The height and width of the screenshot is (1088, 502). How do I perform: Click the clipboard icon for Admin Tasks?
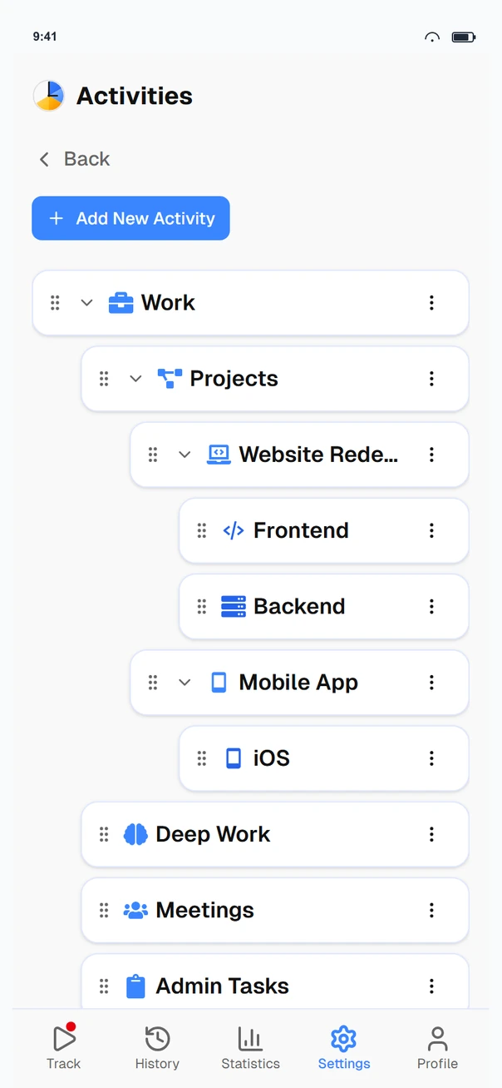[x=135, y=986]
